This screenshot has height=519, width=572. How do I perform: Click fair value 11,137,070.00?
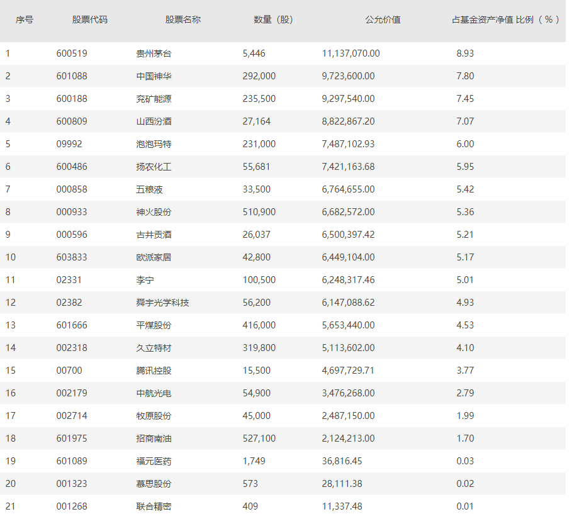[350, 53]
